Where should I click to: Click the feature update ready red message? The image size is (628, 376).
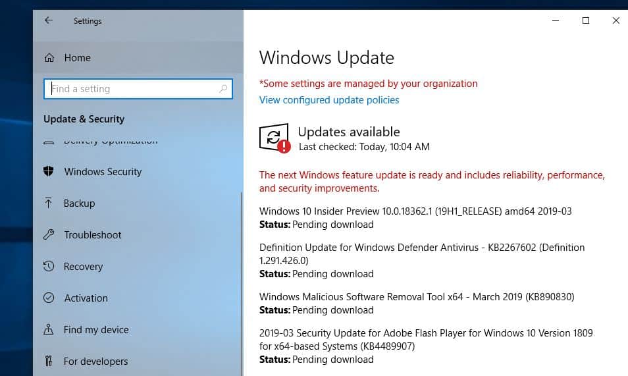[432, 182]
